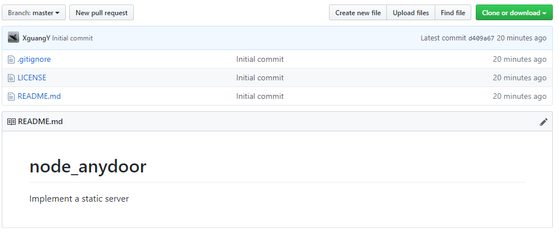Viewport: 559px width, 237px height.
Task: Open Initial commit link in LICENSE row
Action: [x=260, y=78]
